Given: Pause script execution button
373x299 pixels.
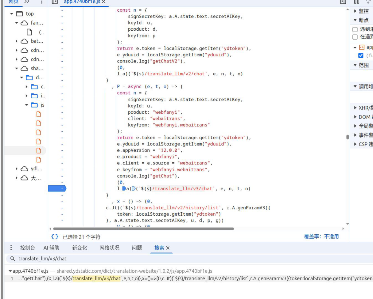Looking at the screenshot, I should click(356, 2).
